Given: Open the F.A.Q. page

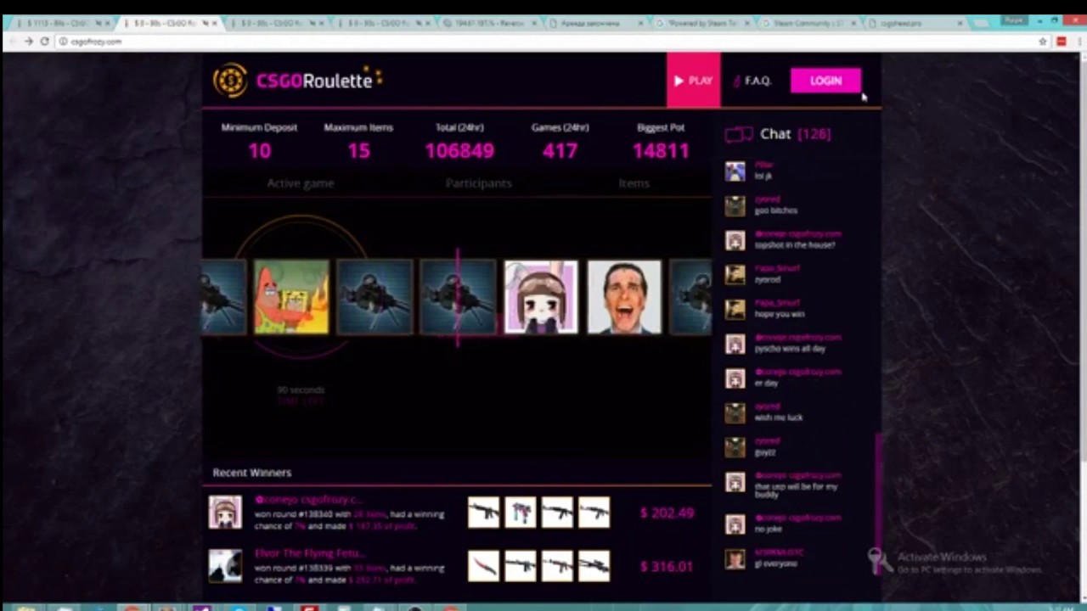Looking at the screenshot, I should coord(752,81).
